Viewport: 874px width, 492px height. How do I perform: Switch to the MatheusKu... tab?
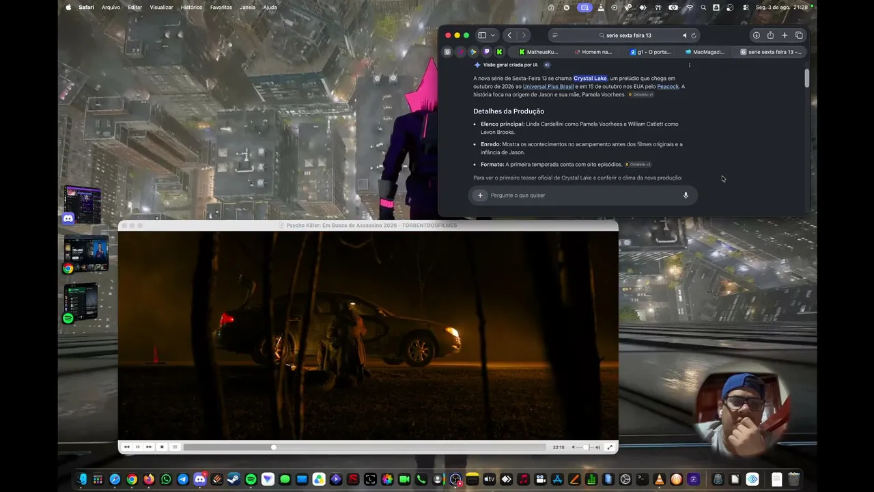[539, 52]
